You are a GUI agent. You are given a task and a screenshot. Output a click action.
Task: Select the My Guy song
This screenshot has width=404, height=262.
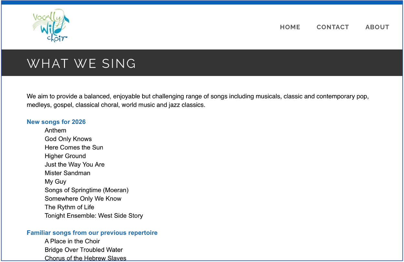(56, 181)
